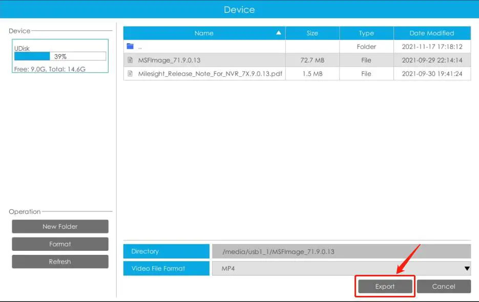Click the Export button

click(x=384, y=286)
